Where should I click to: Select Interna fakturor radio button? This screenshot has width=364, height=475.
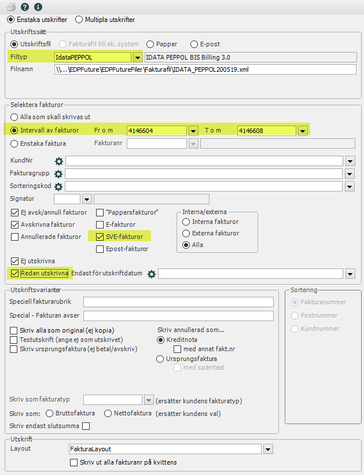pyautogui.click(x=186, y=222)
